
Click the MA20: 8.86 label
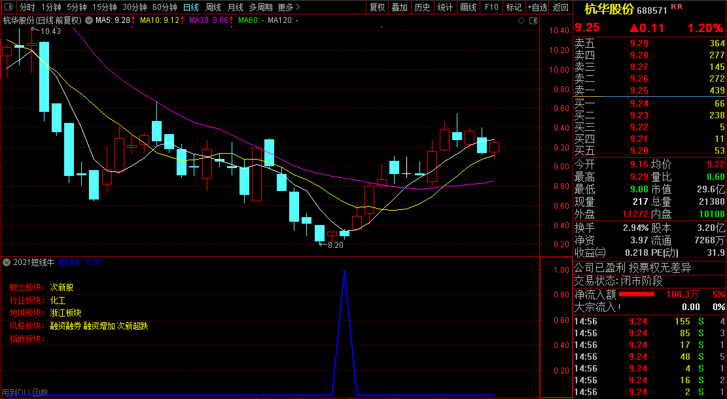[209, 20]
